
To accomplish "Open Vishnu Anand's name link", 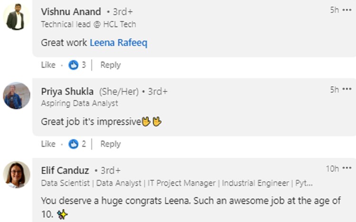I will pyautogui.click(x=71, y=12).
